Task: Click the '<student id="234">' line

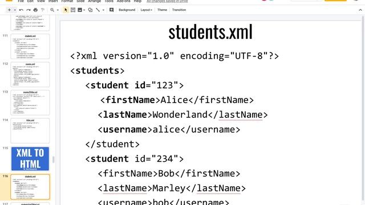Action: point(135,159)
